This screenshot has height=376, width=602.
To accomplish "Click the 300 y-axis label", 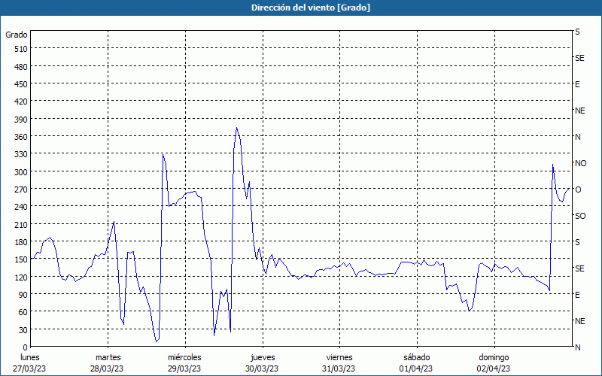I will point(21,172).
